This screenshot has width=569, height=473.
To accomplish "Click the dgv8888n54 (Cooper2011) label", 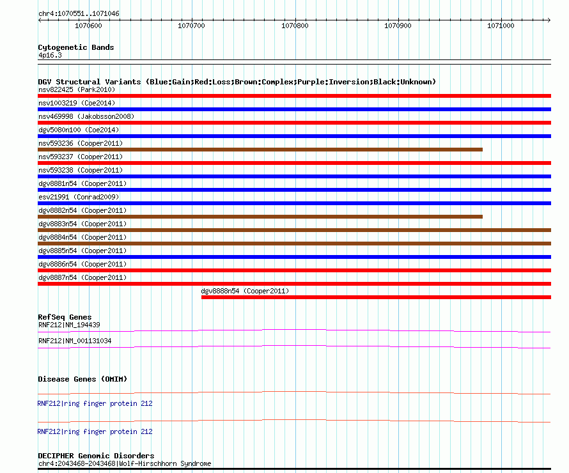I will click(x=245, y=291).
